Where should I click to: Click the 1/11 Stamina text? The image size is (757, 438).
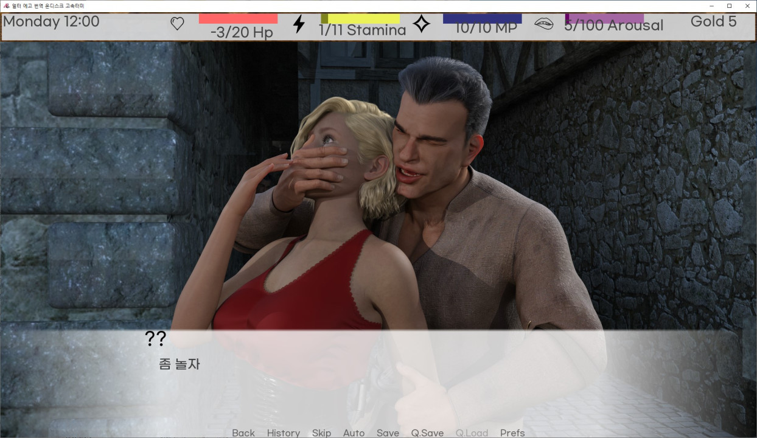coord(363,30)
